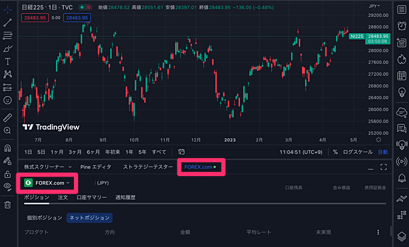The image size is (409, 247).
Task: Select the text annotation tool
Action: pos(8,61)
